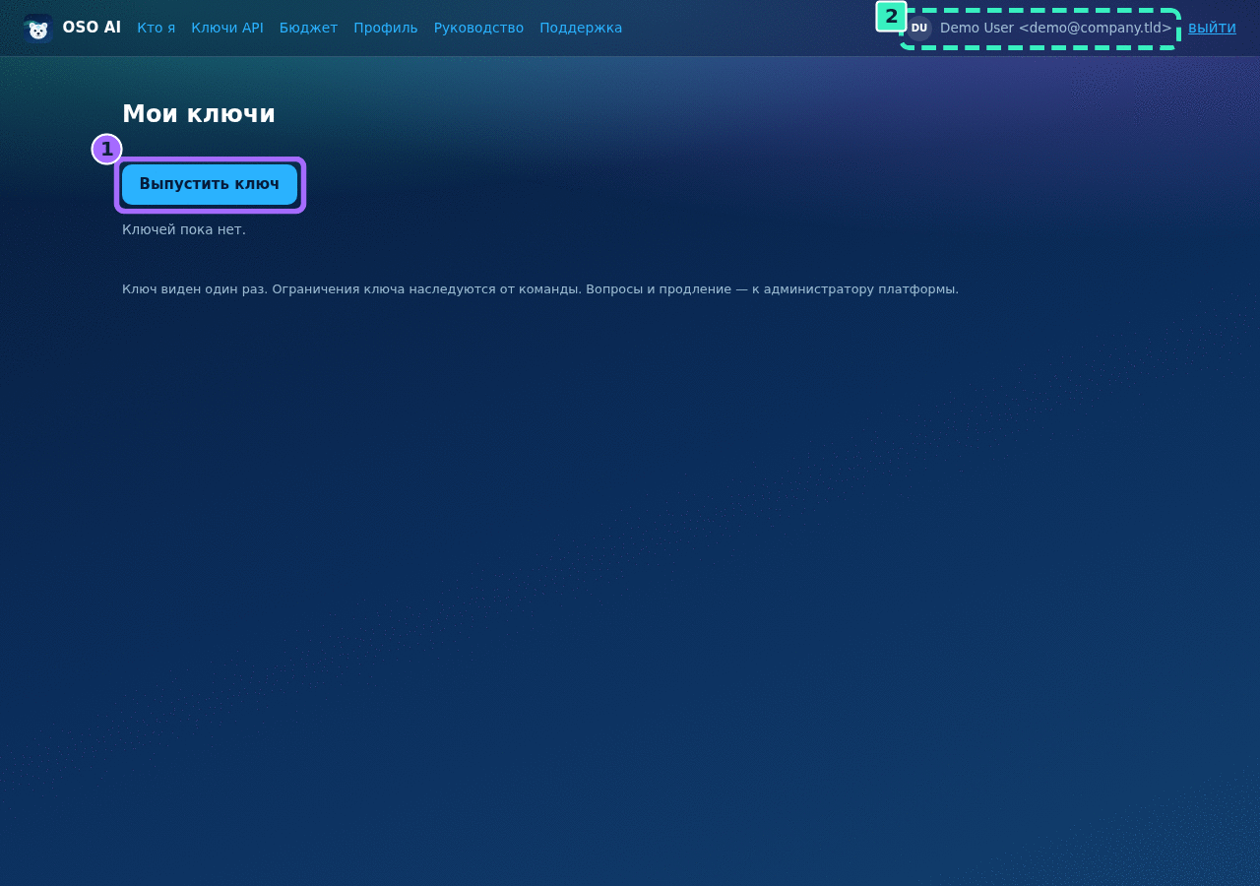Open the Бюджет menu item
Viewport: 1260px width, 886px height.
pyautogui.click(x=308, y=28)
